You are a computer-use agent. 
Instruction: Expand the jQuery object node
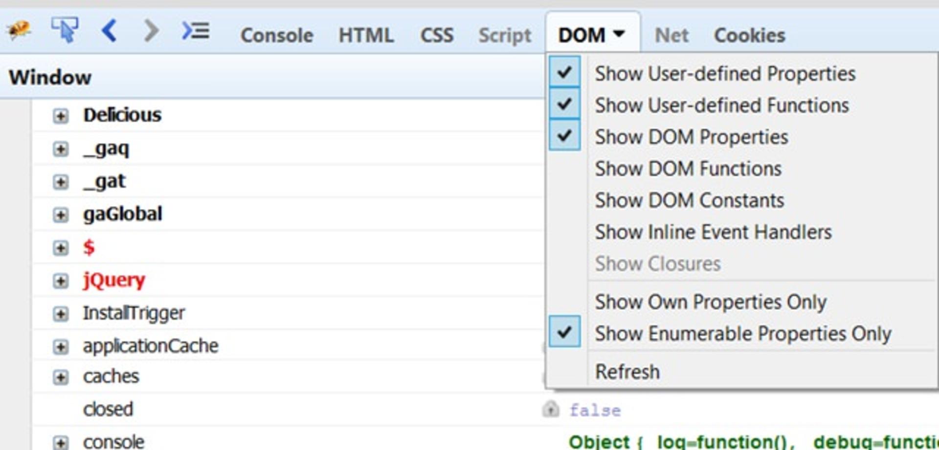[61, 281]
